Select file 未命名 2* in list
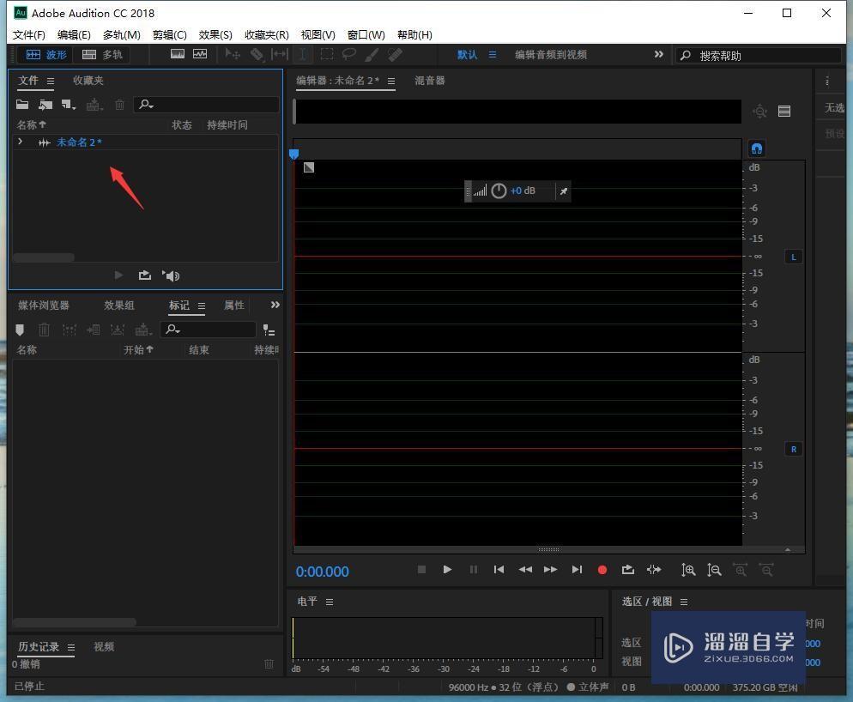853x702 pixels. pyautogui.click(x=79, y=142)
